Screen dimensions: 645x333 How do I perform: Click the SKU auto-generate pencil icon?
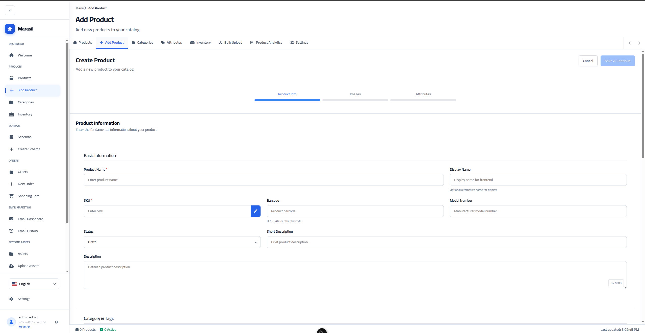pyautogui.click(x=255, y=211)
